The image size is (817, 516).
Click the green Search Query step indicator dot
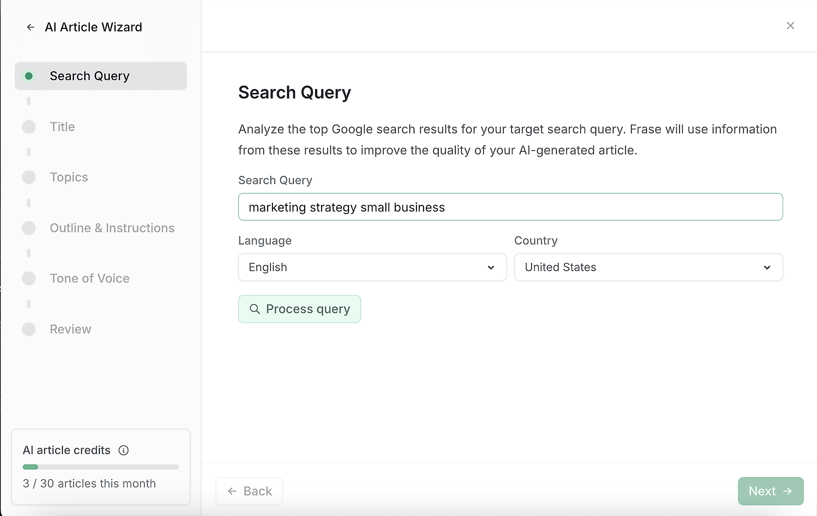tap(29, 76)
